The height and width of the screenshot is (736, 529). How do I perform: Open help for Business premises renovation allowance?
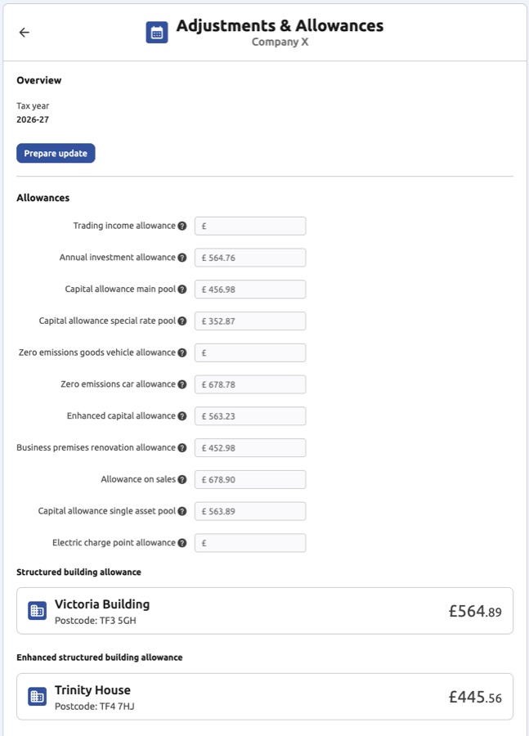(x=182, y=447)
